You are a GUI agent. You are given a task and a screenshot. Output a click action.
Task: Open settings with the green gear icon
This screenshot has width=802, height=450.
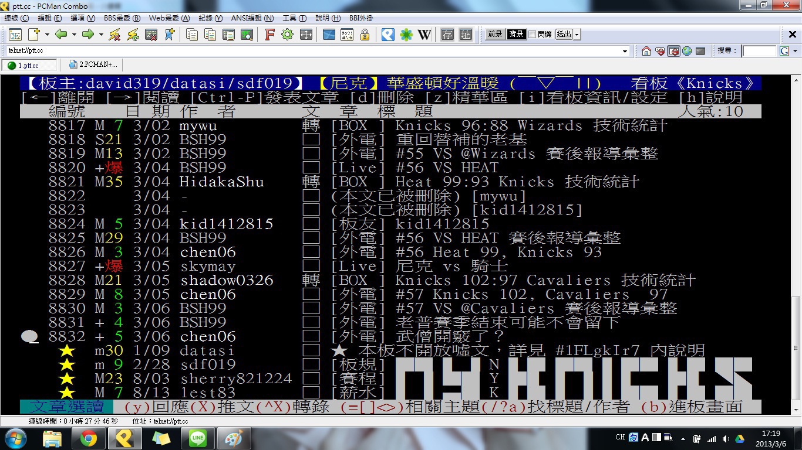click(287, 35)
